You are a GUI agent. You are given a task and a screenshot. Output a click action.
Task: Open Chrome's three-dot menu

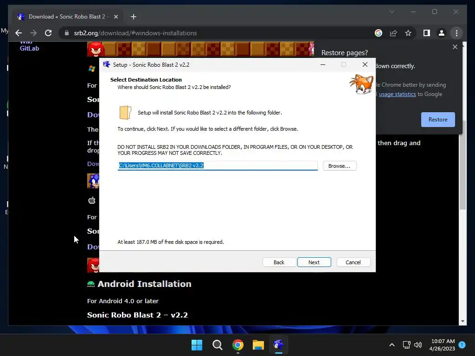click(x=456, y=33)
